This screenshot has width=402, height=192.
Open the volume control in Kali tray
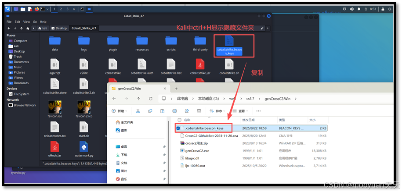(352, 9)
